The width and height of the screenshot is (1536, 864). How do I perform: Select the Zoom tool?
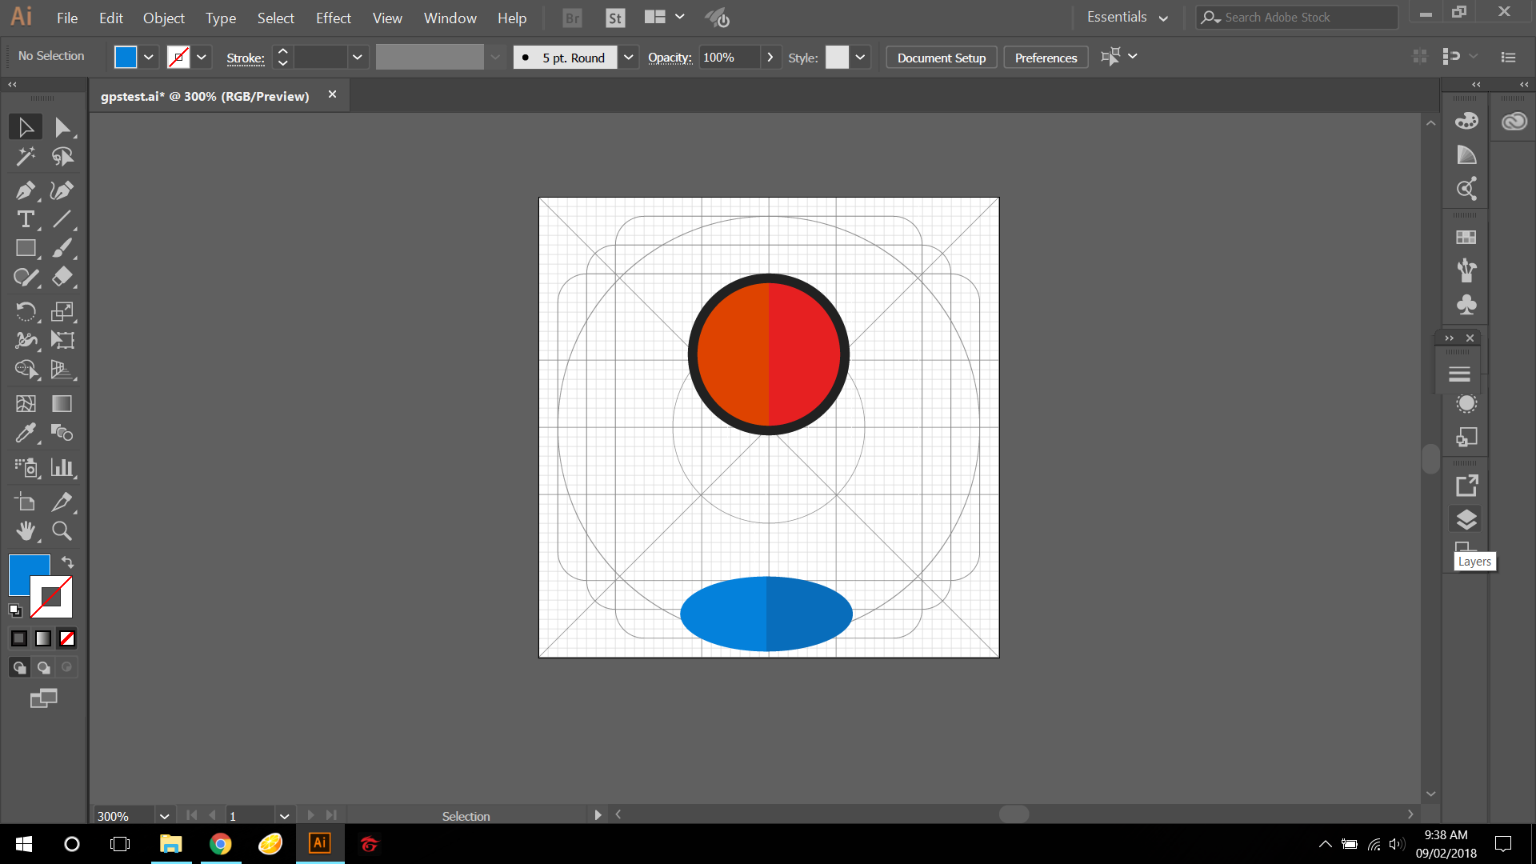coord(62,530)
